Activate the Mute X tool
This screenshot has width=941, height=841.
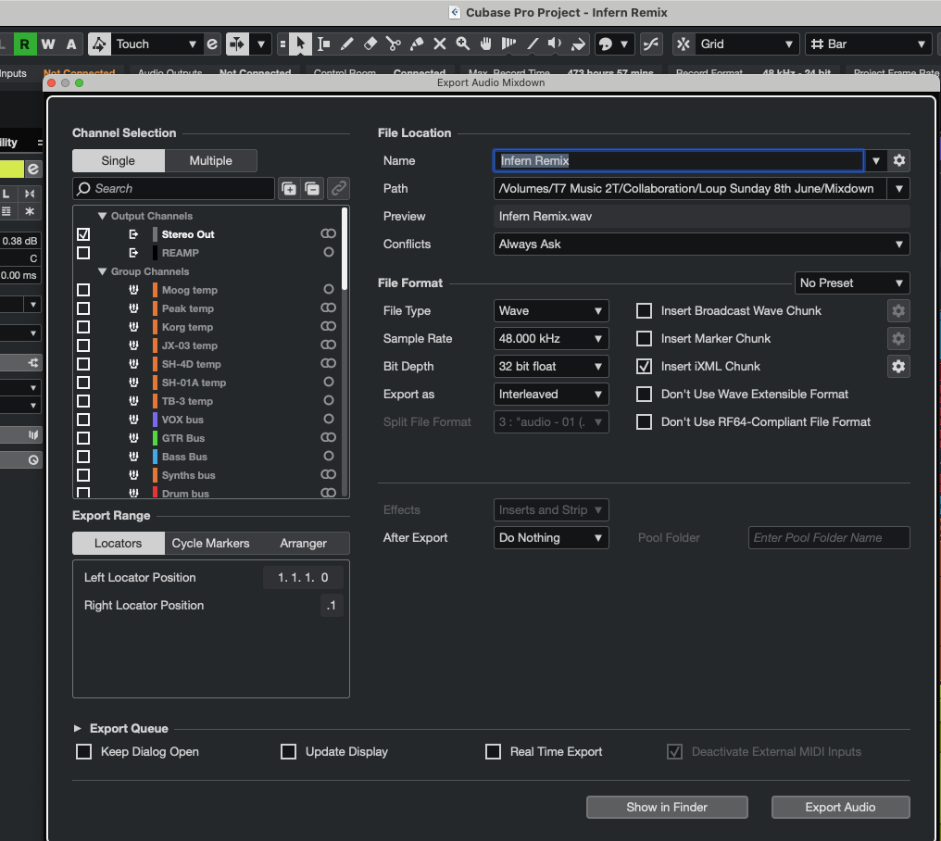pos(439,44)
